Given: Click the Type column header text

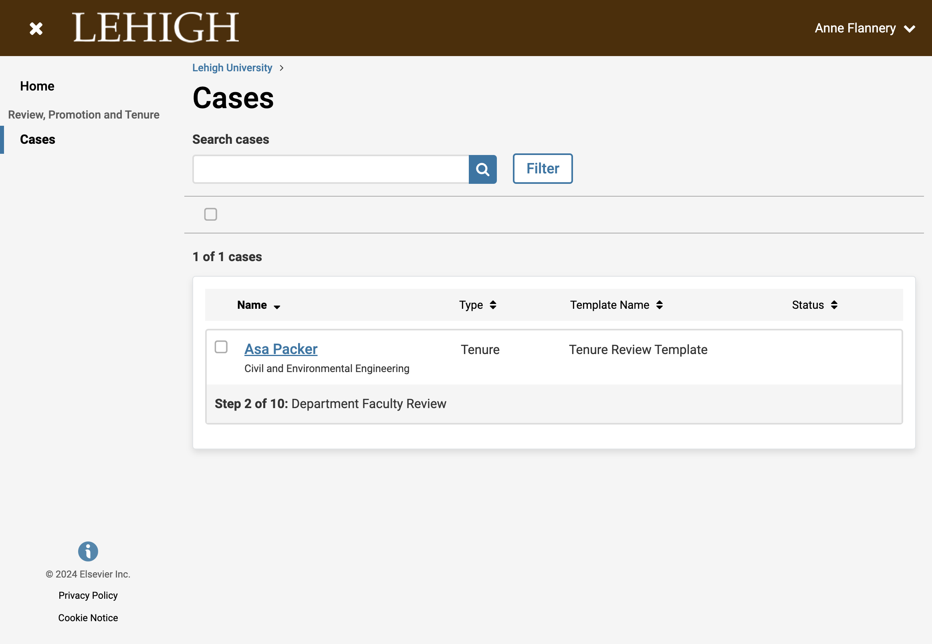Looking at the screenshot, I should click(x=471, y=305).
